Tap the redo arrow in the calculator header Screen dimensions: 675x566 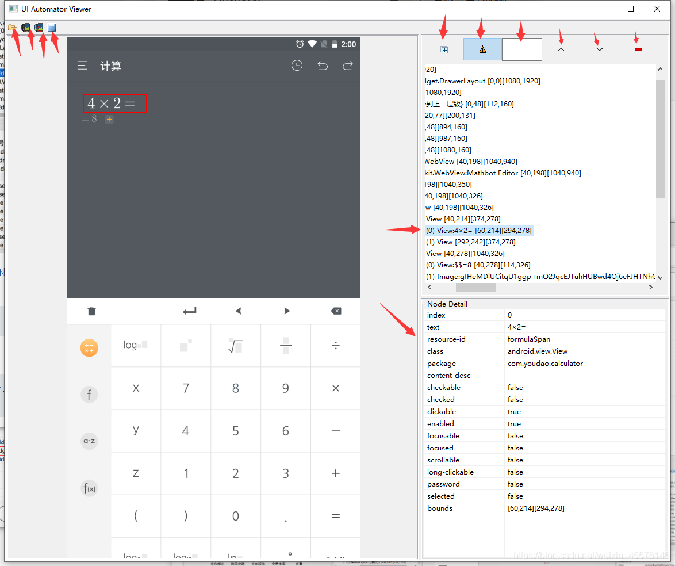click(348, 66)
